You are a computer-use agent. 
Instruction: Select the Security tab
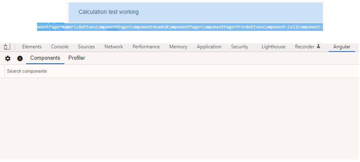point(239,47)
